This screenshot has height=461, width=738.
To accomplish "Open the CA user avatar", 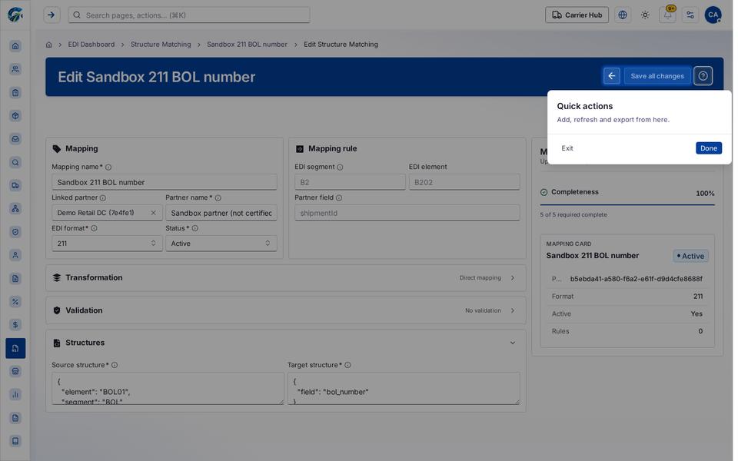I will coord(713,15).
